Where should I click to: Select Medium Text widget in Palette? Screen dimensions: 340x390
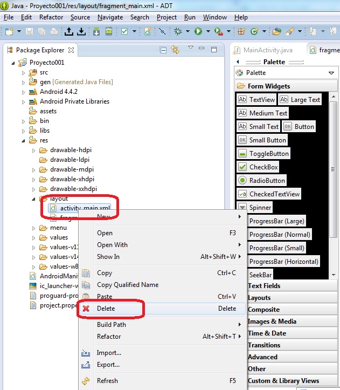pos(262,113)
